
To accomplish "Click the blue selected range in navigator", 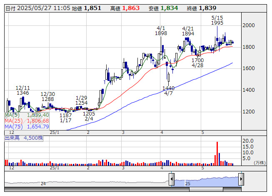I will tap(206, 182).
